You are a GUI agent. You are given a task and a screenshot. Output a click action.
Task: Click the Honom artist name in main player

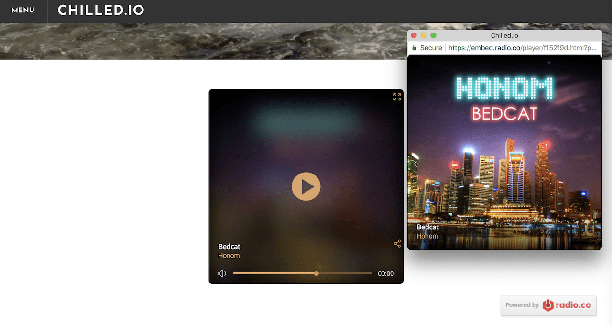pos(229,256)
